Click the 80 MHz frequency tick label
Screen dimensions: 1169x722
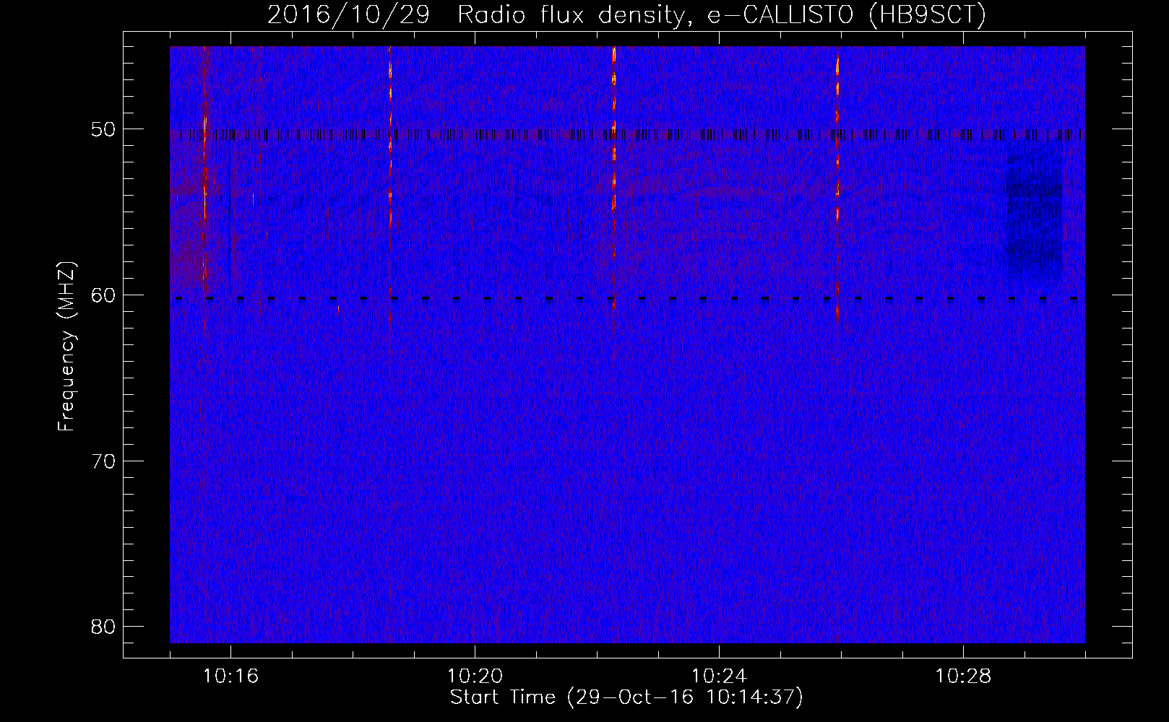(x=103, y=626)
